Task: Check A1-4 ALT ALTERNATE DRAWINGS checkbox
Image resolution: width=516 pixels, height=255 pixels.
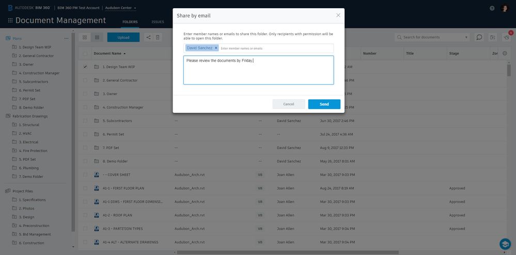Action: pos(85,242)
